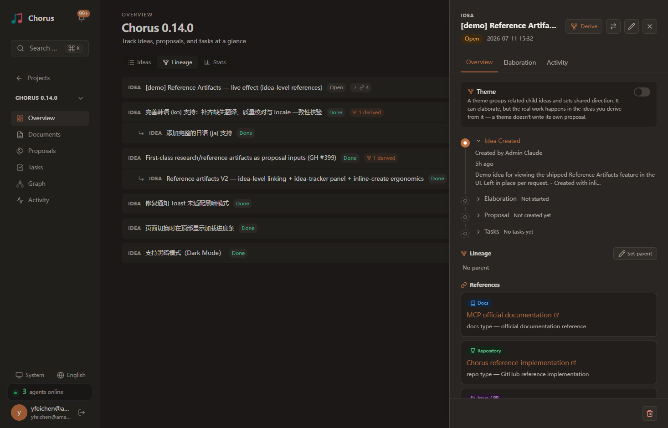Open the MCP official documentation link
The width and height of the screenshot is (668, 428).
tap(513, 315)
